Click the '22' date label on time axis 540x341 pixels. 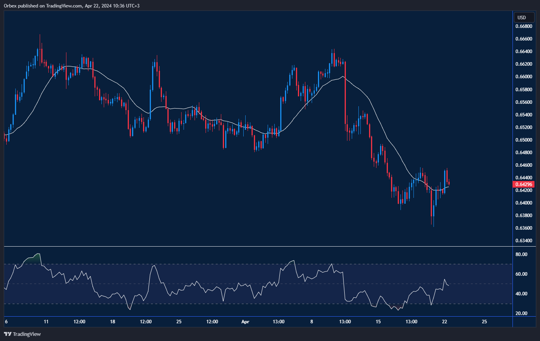(x=445, y=321)
